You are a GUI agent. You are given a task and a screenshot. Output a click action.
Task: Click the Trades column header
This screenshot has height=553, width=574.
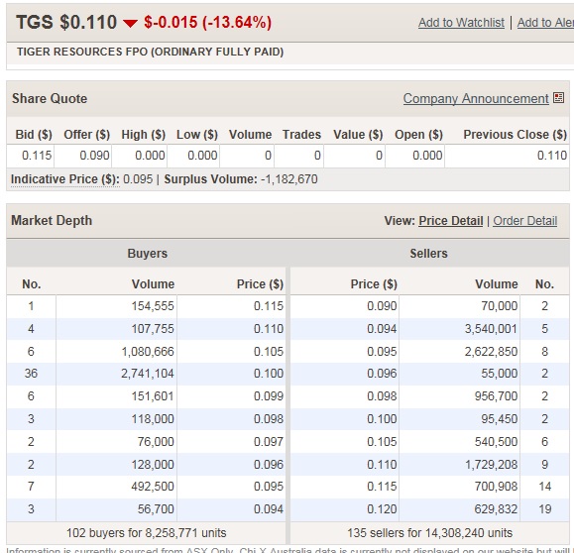[301, 135]
